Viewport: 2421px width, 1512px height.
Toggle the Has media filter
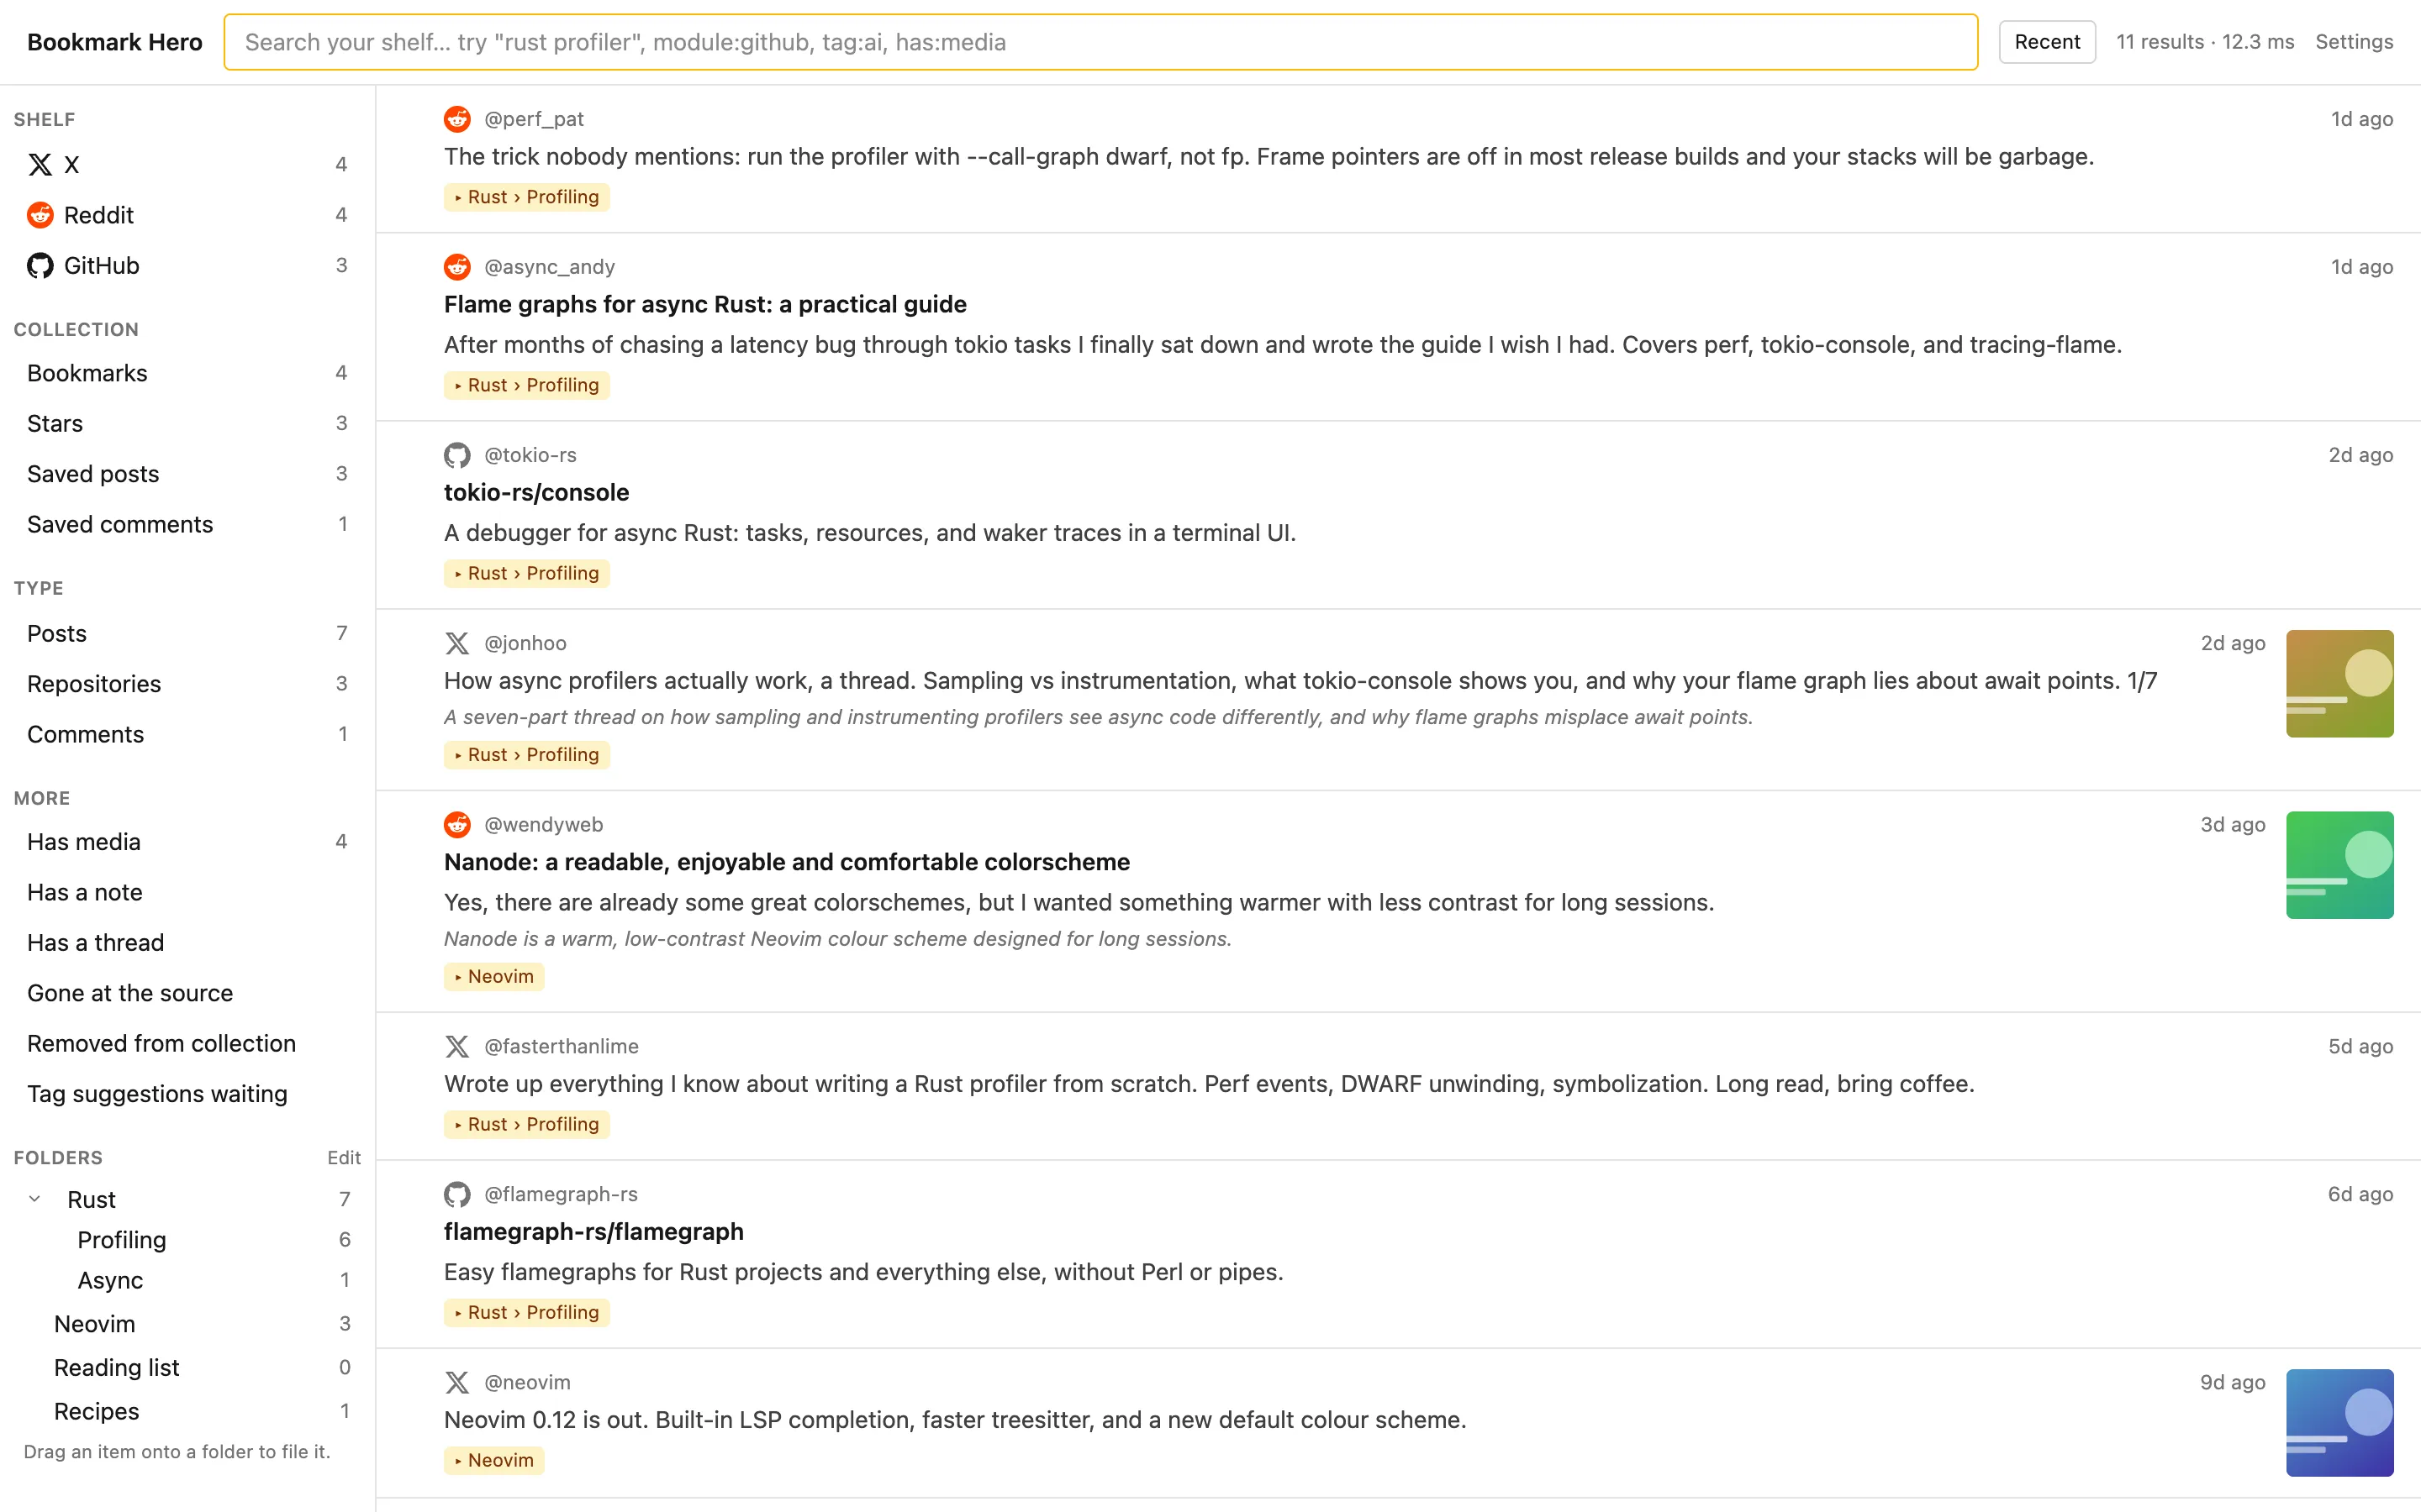click(187, 842)
